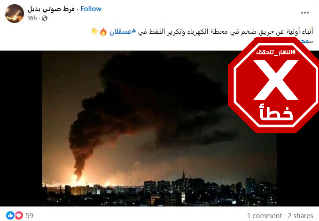Click the white X on the red stamp

pyautogui.click(x=276, y=80)
